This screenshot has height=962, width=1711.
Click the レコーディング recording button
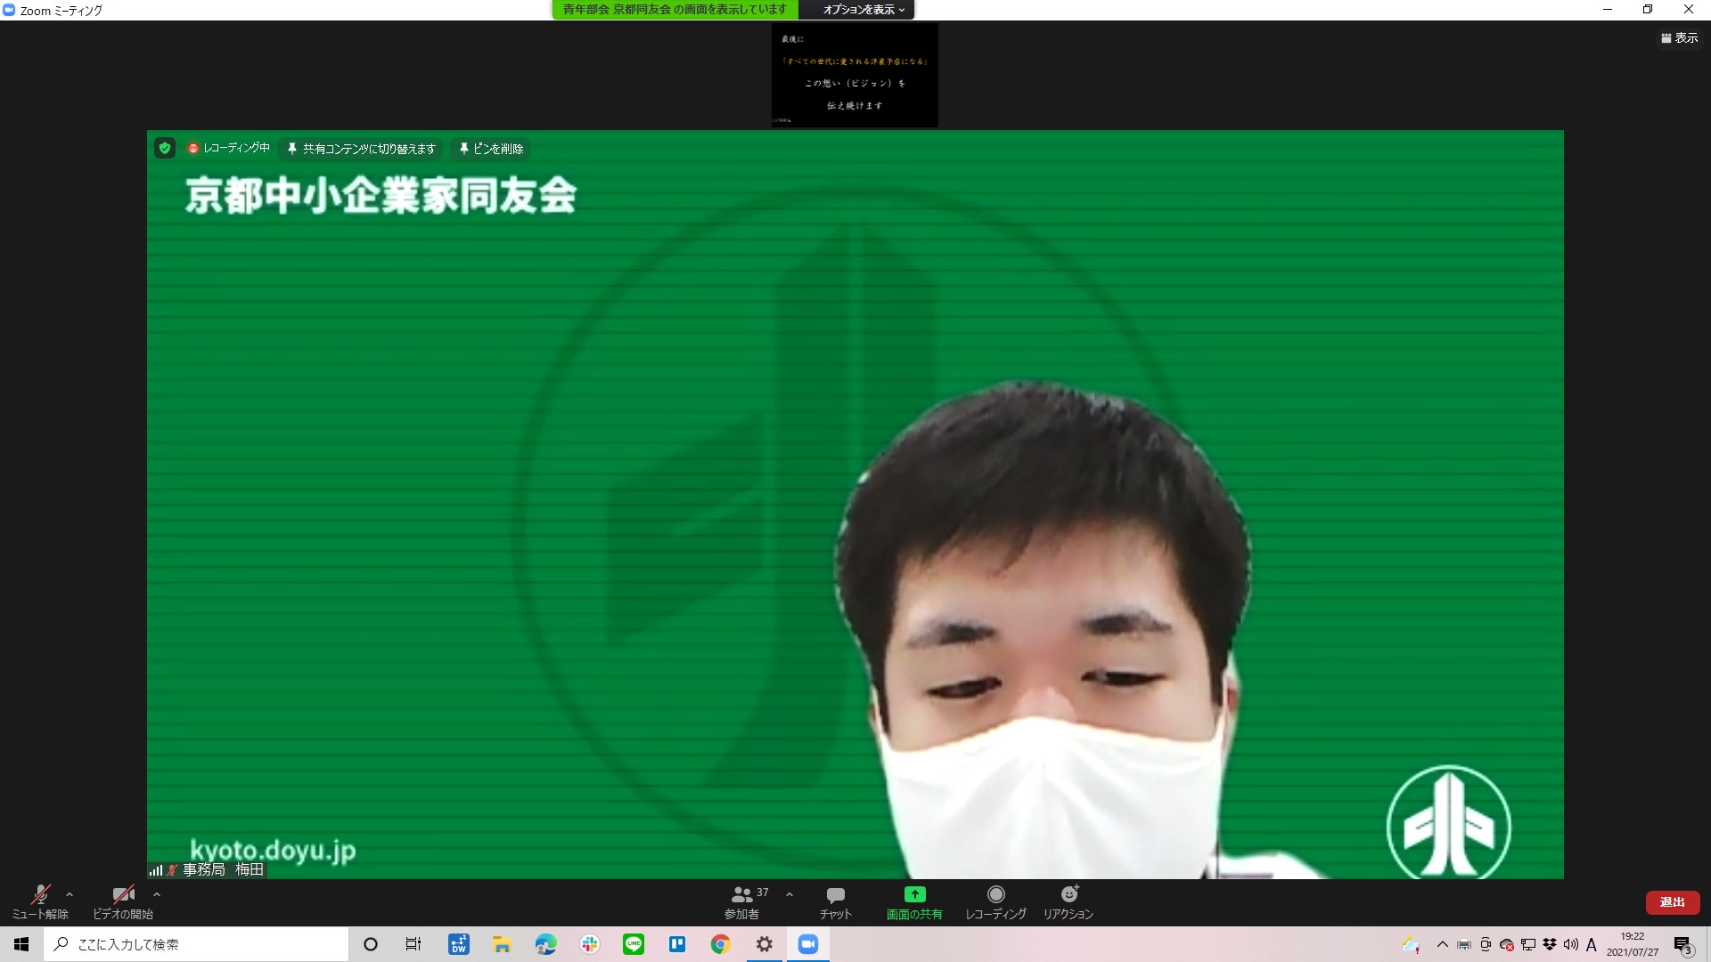click(x=995, y=901)
